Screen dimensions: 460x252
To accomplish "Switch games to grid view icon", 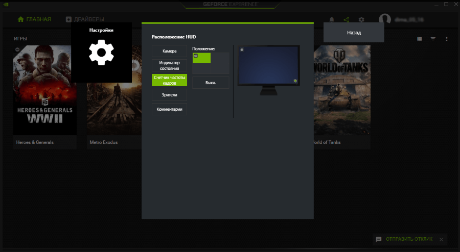I will 419,39.
